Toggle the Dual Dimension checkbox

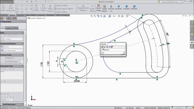[1, 104]
